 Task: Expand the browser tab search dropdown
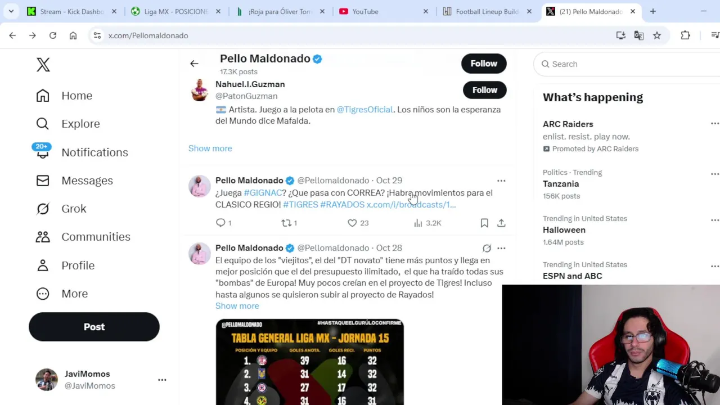pos(11,11)
